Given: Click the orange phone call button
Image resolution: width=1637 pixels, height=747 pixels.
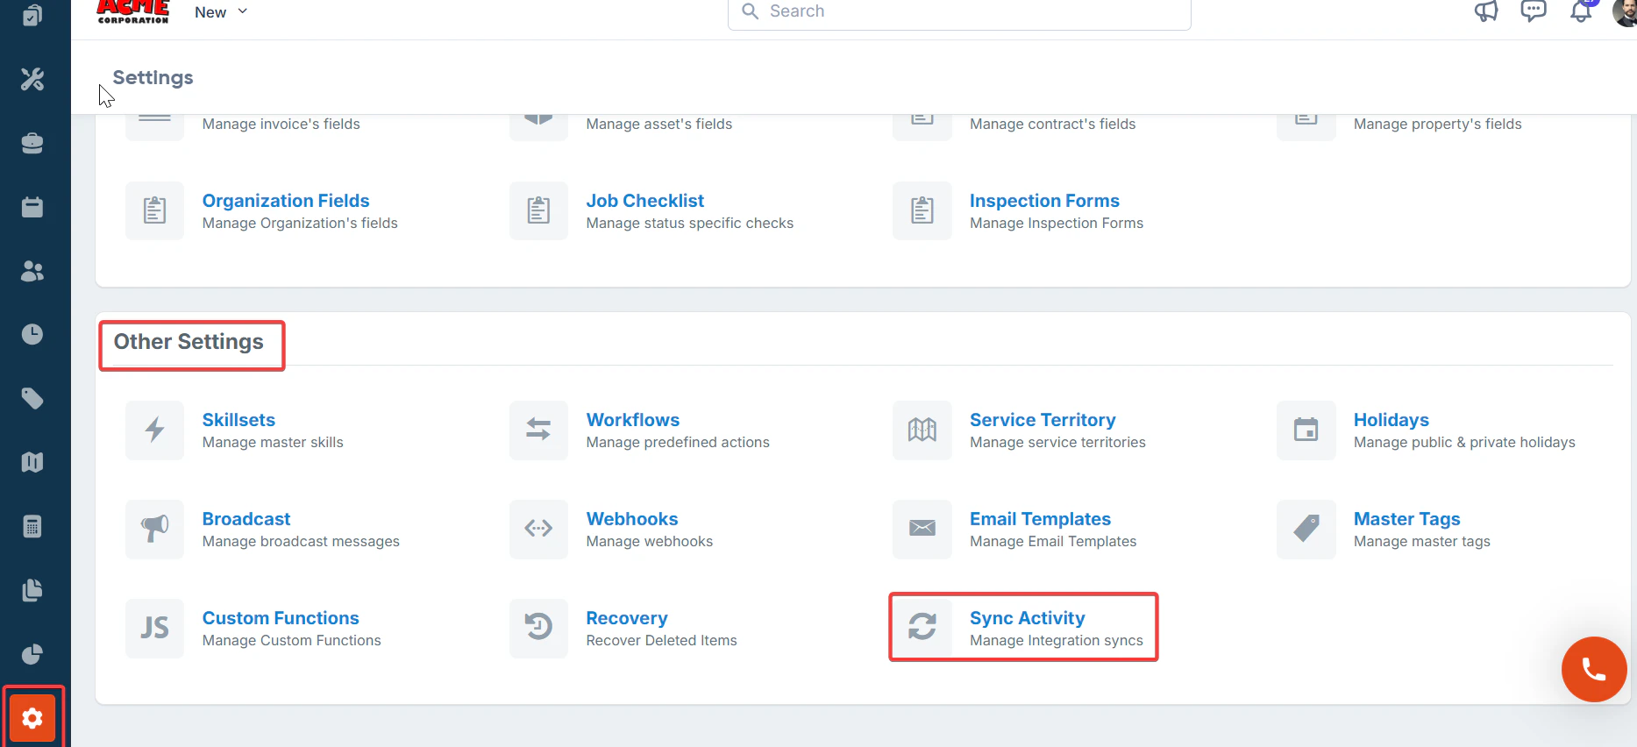Looking at the screenshot, I should 1594,670.
